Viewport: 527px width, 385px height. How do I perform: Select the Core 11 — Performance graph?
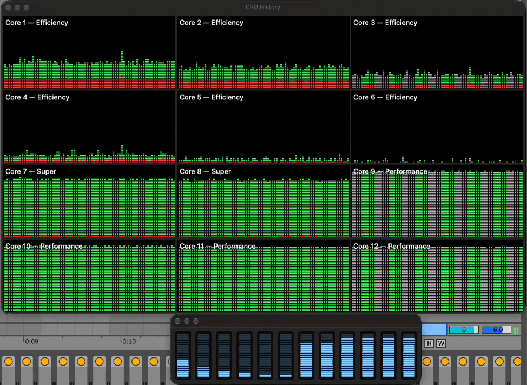point(263,276)
